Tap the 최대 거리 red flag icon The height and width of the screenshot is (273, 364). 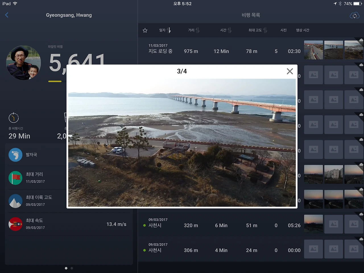click(15, 178)
